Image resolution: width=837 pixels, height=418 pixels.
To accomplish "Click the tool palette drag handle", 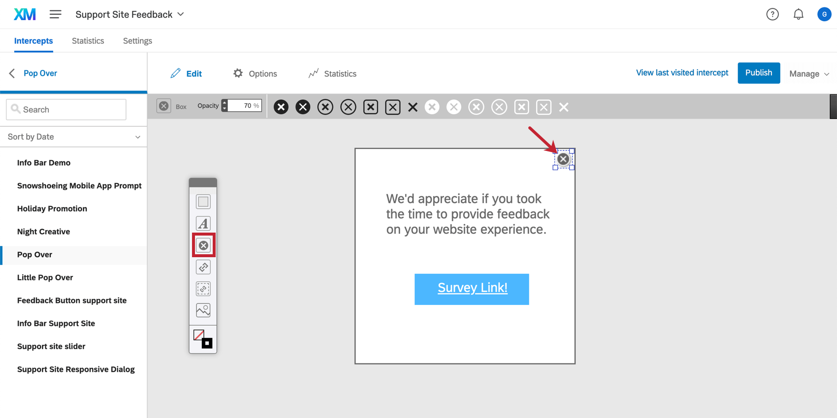I will pos(203,182).
